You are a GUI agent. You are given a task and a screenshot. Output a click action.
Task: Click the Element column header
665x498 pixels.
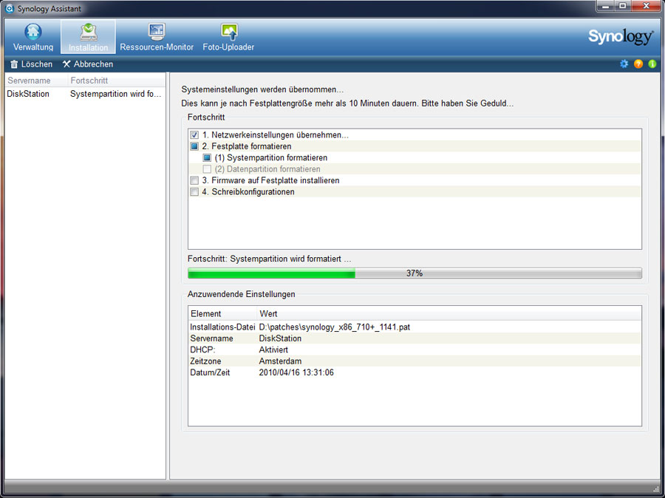tap(222, 313)
